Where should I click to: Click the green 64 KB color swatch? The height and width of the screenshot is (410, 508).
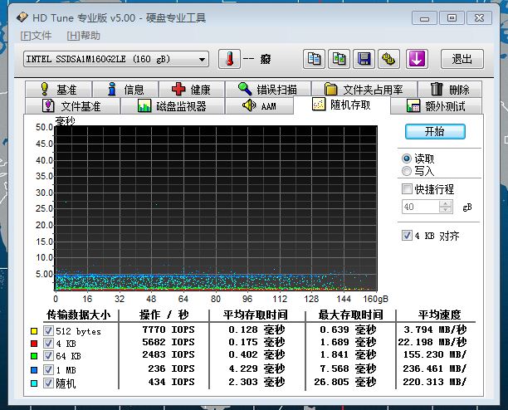coord(34,356)
